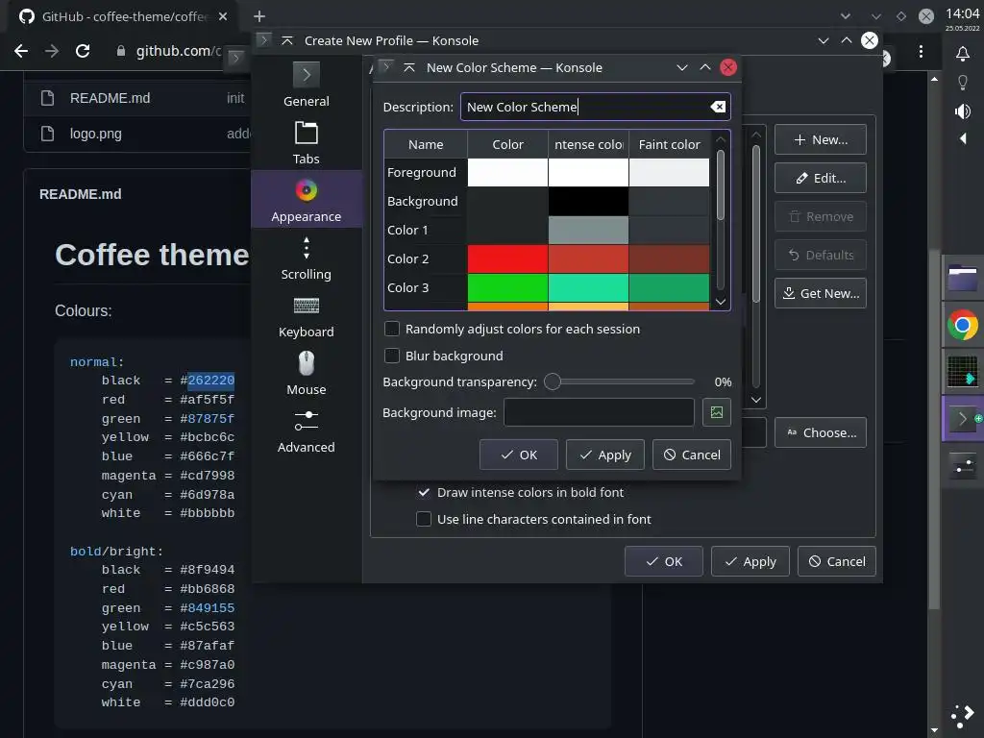
Task: Open Mouse settings page
Action: coord(307,374)
